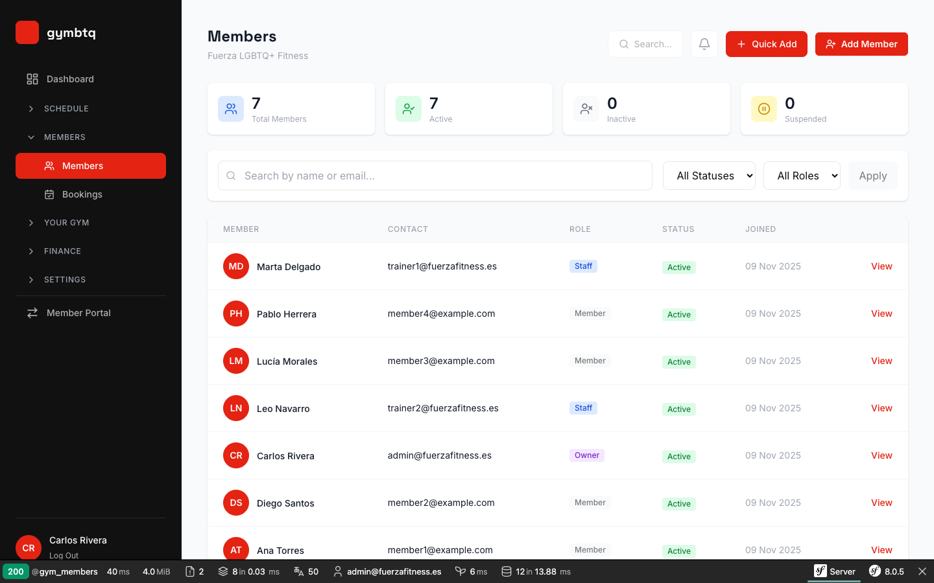This screenshot has height=583, width=934.
Task: Switch to the Member Portal
Action: [x=91, y=313]
